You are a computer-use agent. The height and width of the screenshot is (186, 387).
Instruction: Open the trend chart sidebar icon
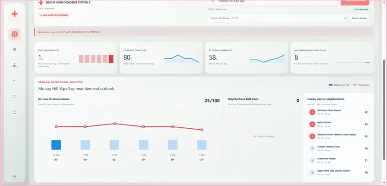pos(14,81)
